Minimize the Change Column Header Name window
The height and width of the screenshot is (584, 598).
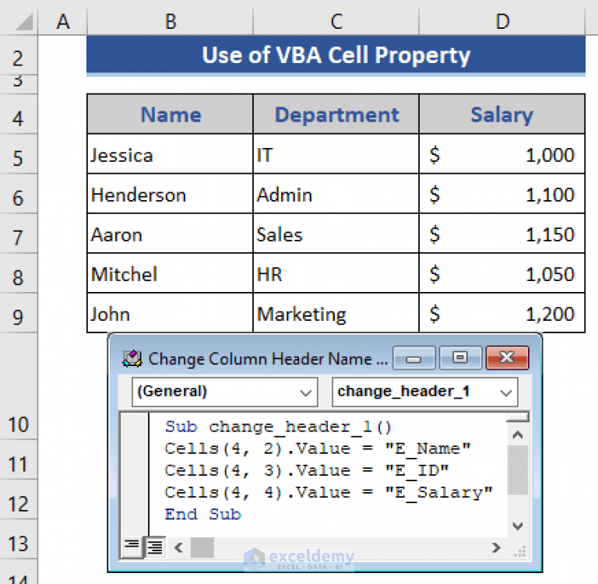[x=413, y=358]
